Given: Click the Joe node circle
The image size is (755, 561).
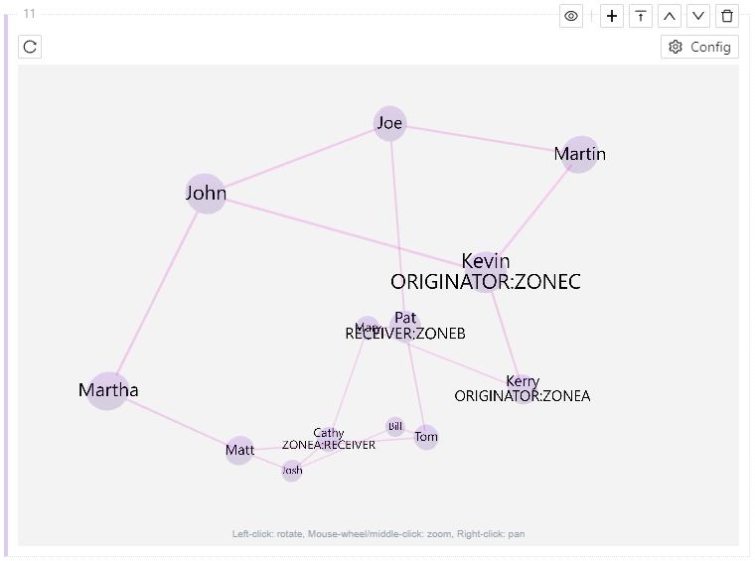Looking at the screenshot, I should [390, 123].
